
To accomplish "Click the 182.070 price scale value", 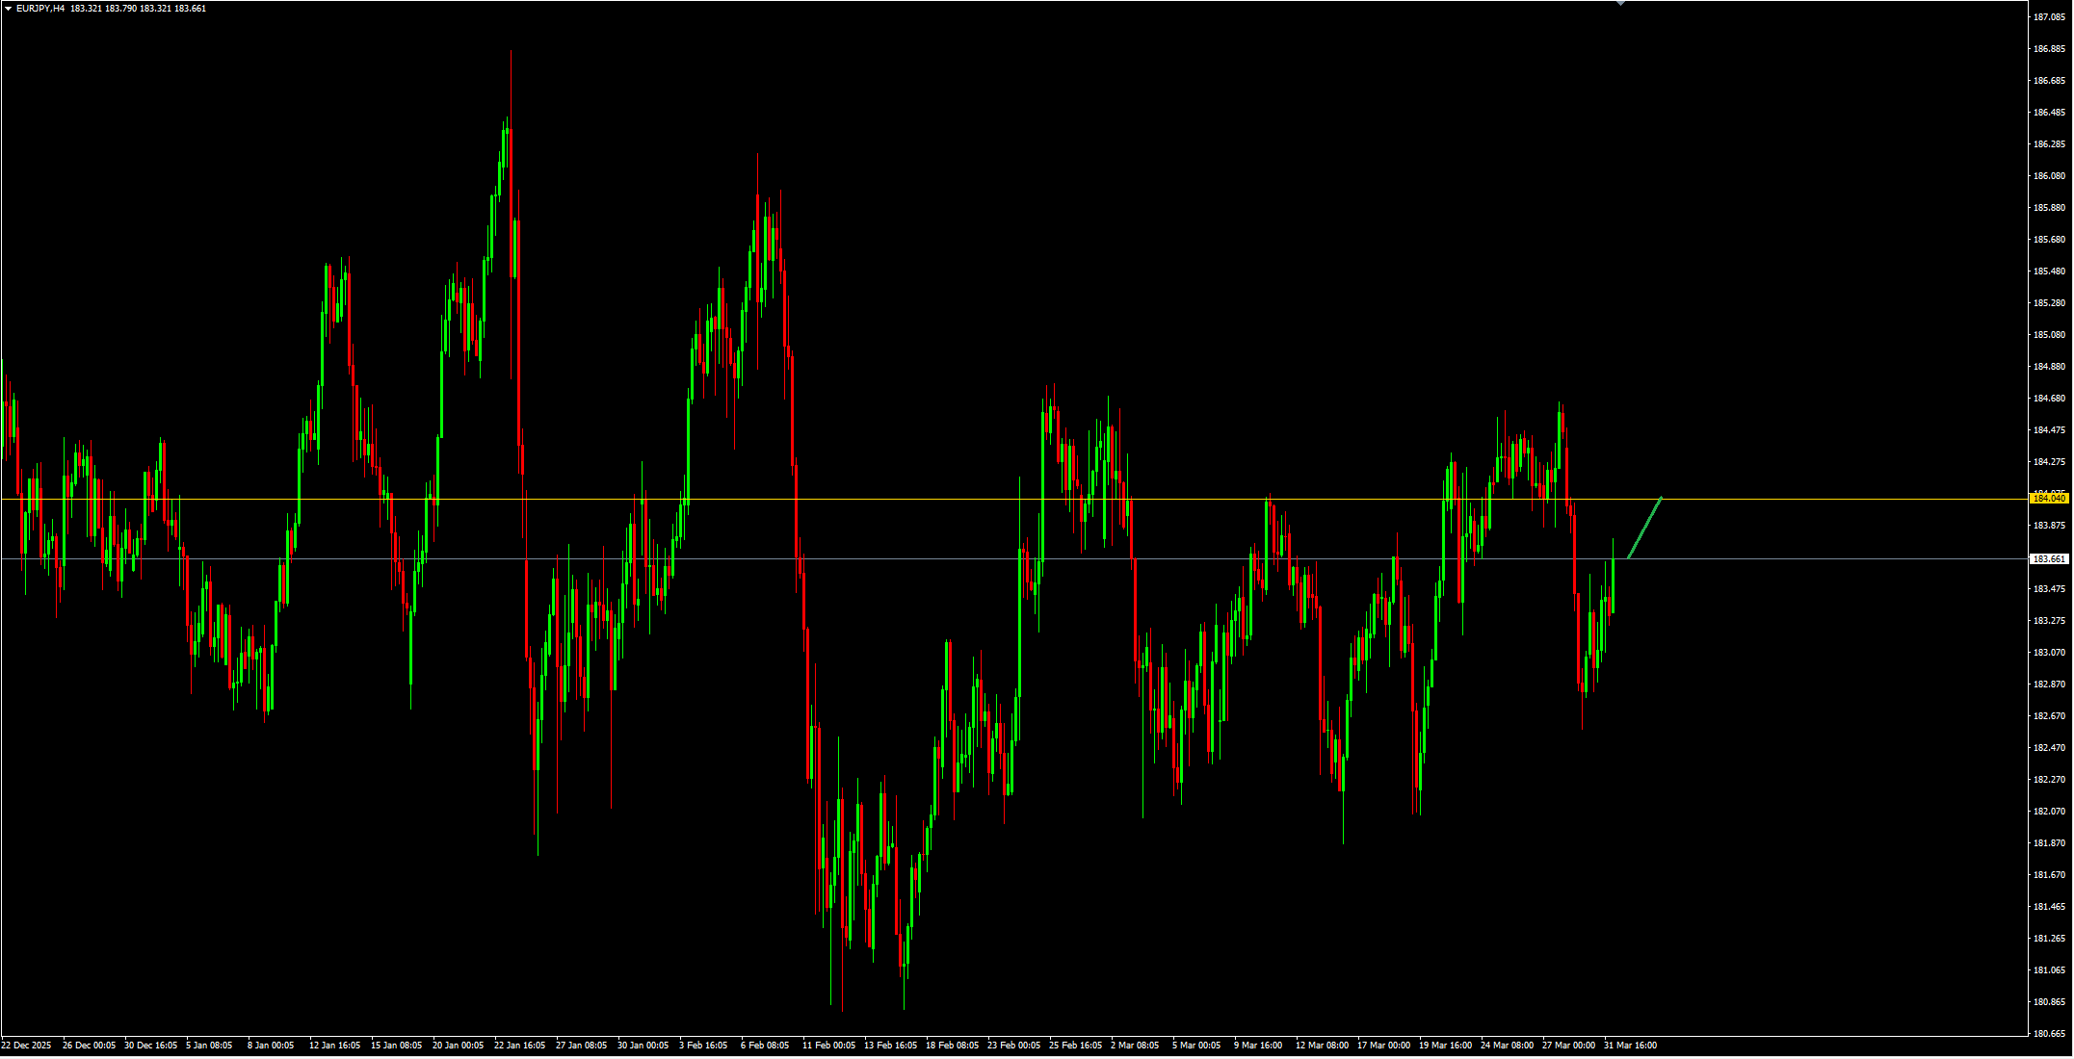I will click(x=2050, y=812).
